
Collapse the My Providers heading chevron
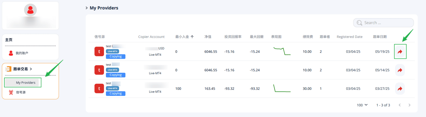[x=86, y=8]
